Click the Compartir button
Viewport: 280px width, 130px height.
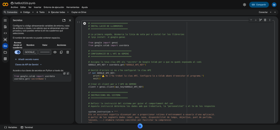coord(259,5)
